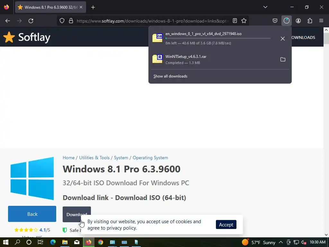Open a new browser tab
The image size is (329, 247).
pyautogui.click(x=93, y=7)
